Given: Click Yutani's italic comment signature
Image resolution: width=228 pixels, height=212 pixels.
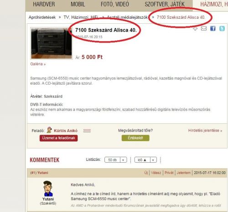Looking at the screenshot, I should click(x=146, y=206).
